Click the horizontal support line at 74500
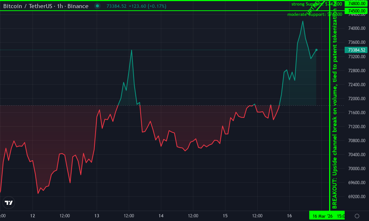The image size is (369, 221). [148, 11]
